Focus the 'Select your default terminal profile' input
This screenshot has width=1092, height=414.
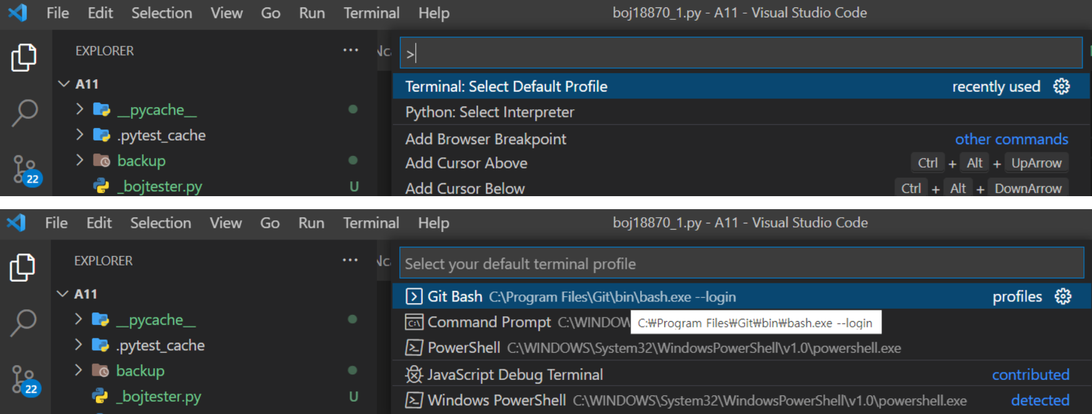click(x=742, y=264)
